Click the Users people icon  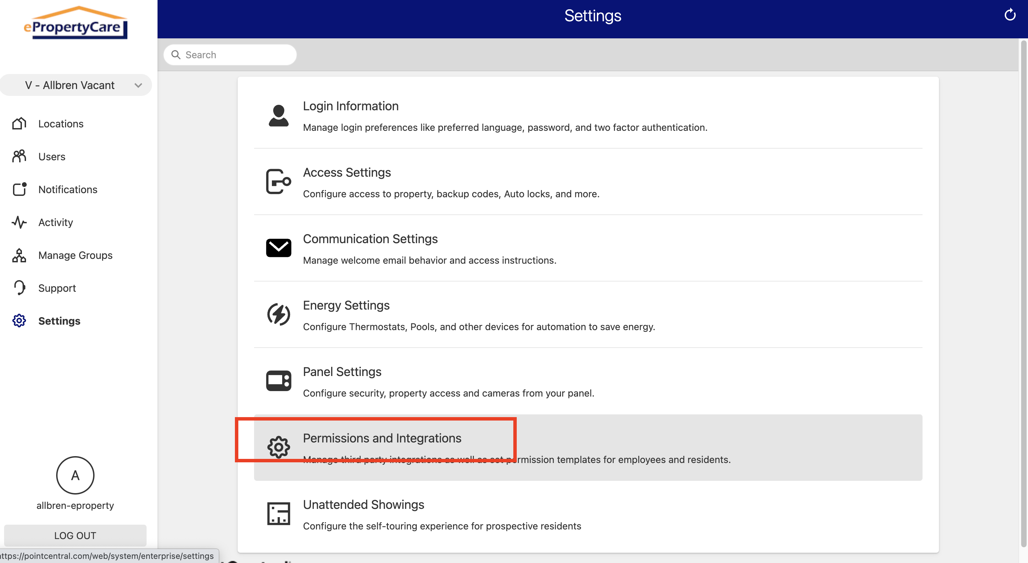(19, 157)
